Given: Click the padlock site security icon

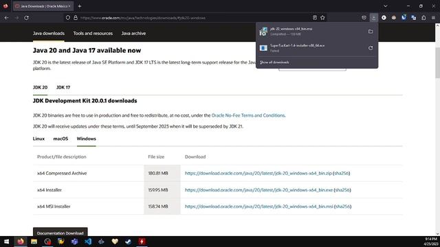Looking at the screenshot, I should point(76,18).
